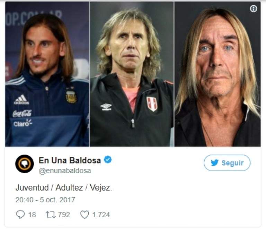This screenshot has width=266, height=229.
Task: Click the retweet count 792
Action: 64,214
